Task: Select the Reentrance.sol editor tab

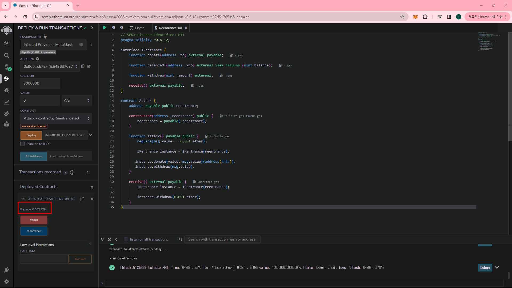Action: click(170, 28)
